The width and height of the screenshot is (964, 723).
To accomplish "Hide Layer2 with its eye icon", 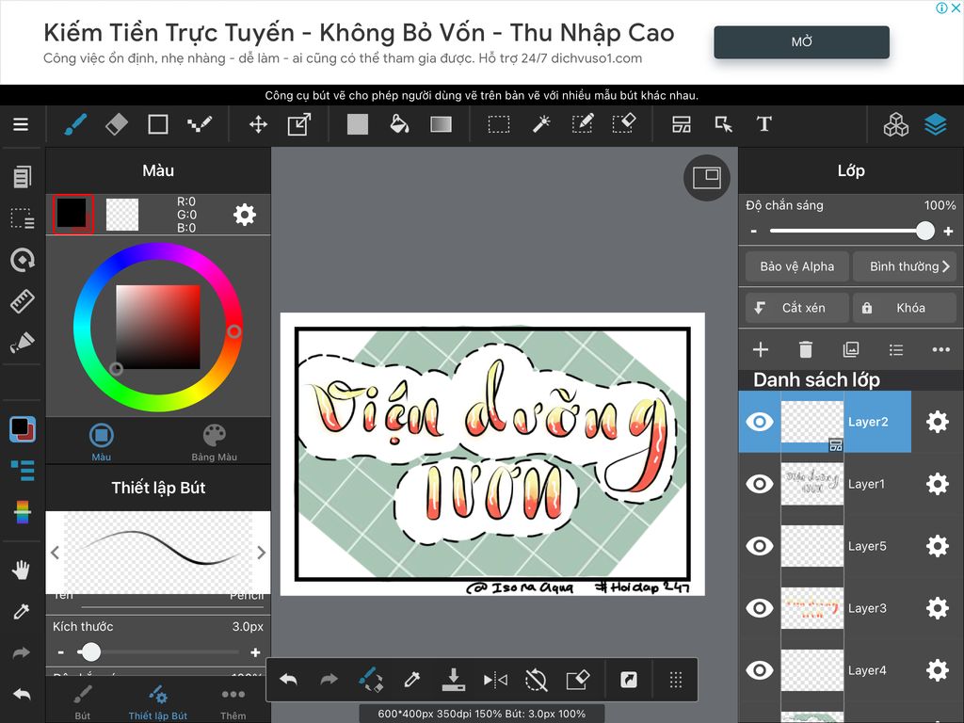I will (760, 422).
